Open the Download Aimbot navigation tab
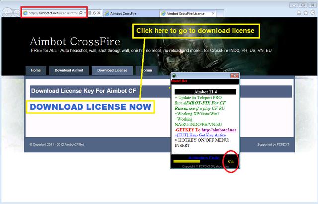The image size is (318, 204). 69,70
